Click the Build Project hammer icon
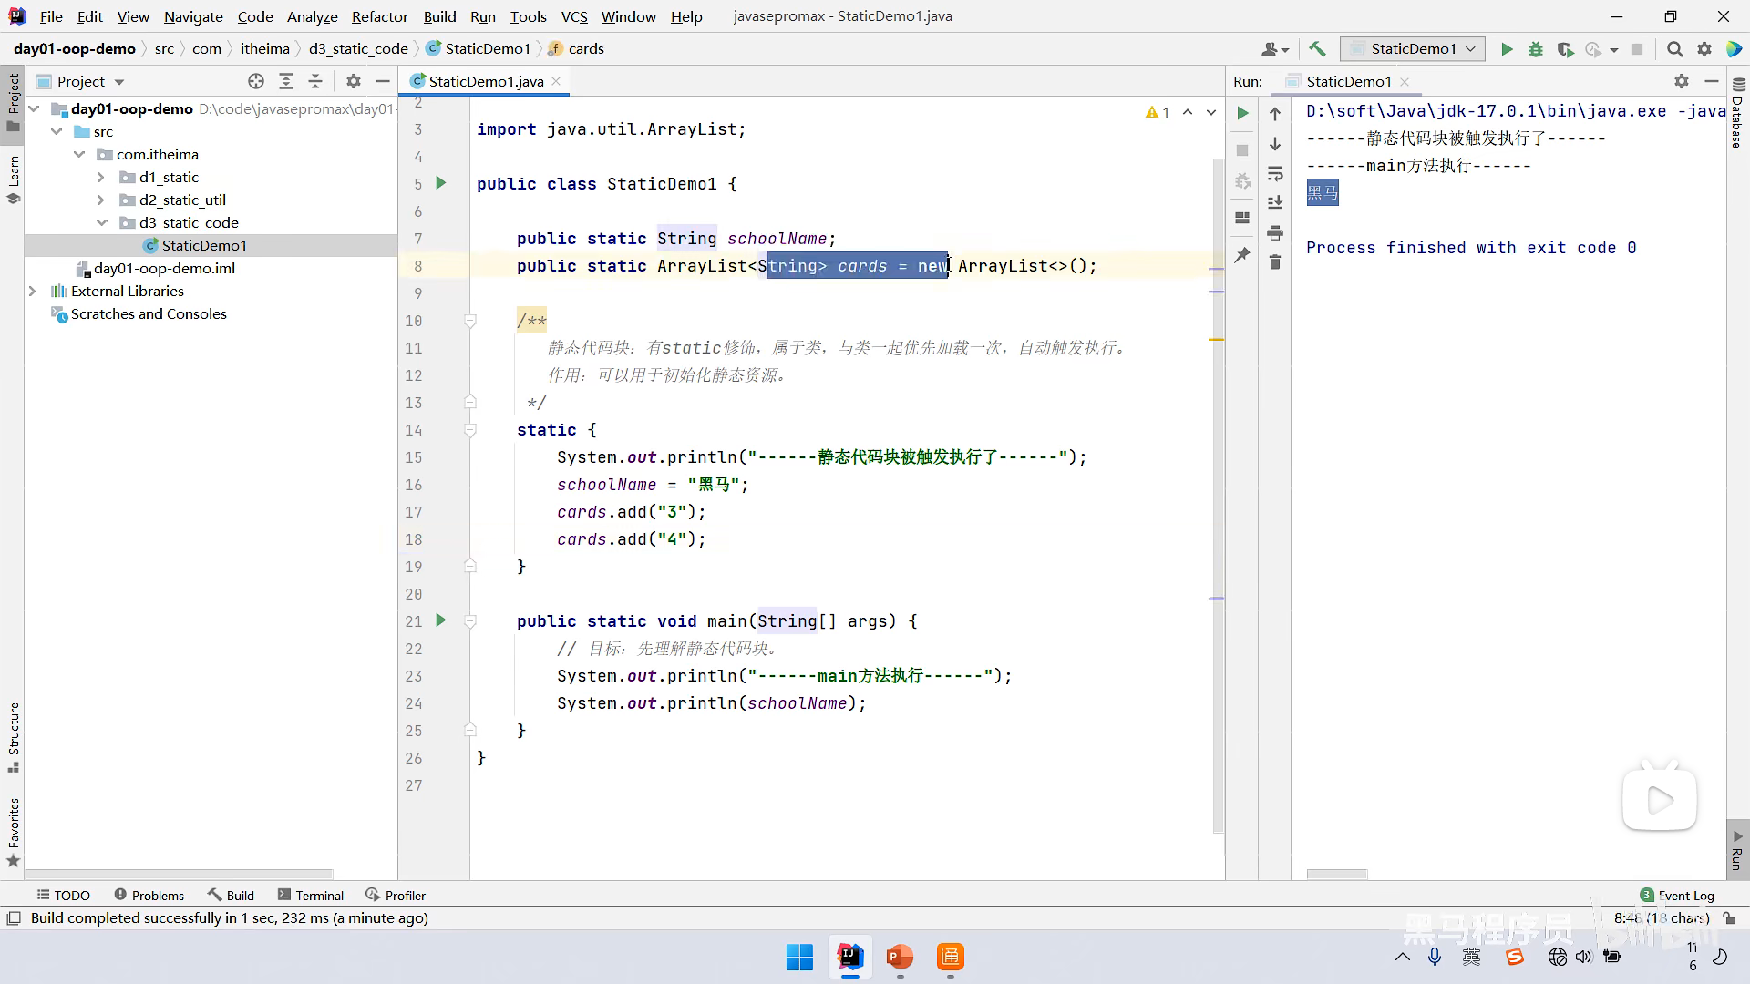 coord(1317,49)
